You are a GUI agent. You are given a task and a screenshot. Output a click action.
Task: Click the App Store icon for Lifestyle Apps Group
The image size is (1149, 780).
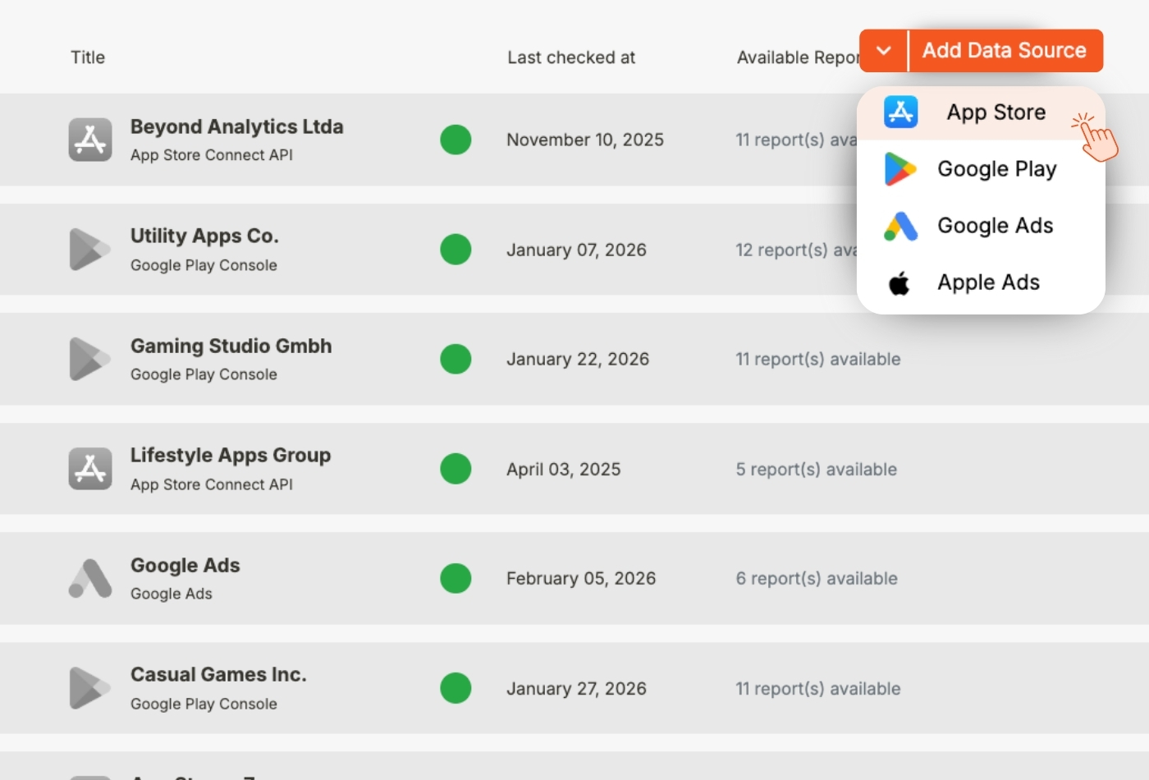(90, 469)
